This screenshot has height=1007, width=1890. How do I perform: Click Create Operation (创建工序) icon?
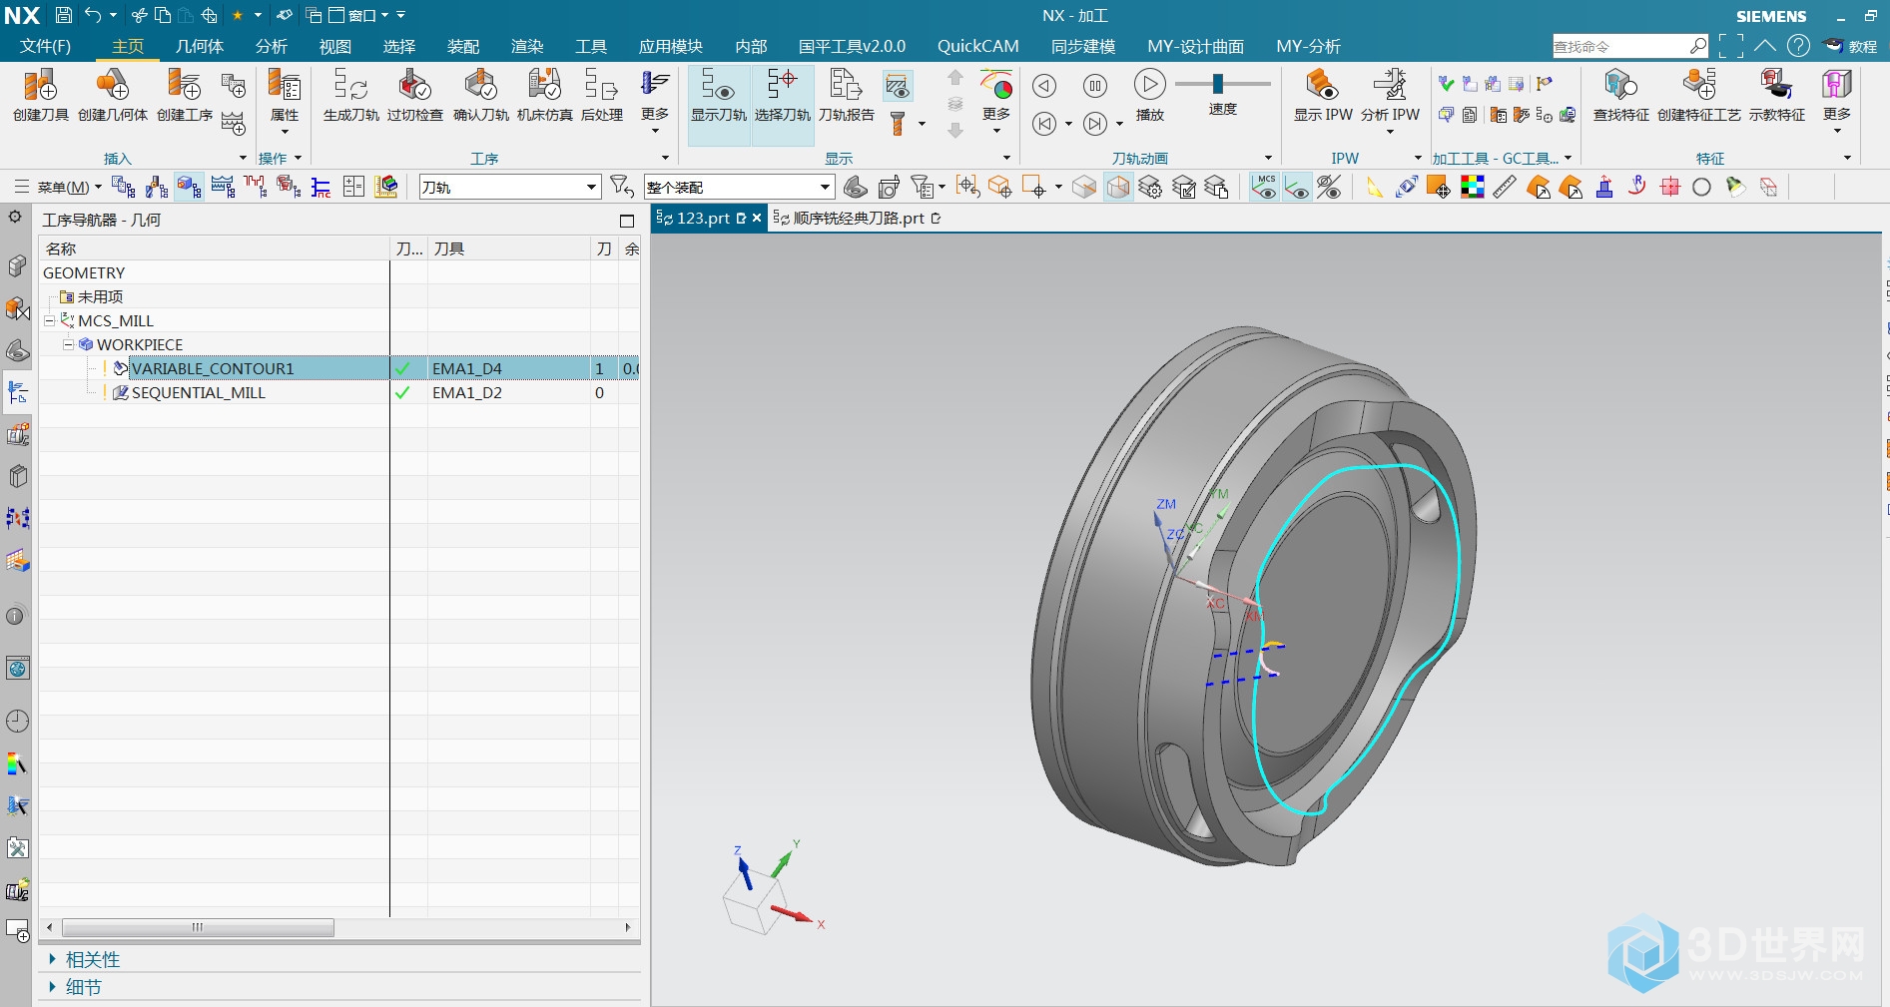click(x=185, y=95)
